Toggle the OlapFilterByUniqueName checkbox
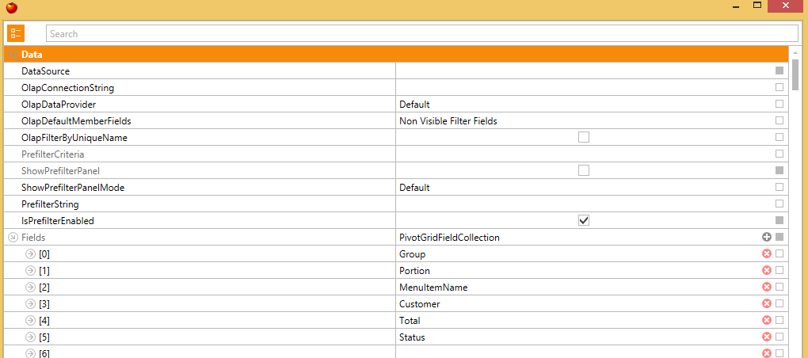 tap(584, 137)
